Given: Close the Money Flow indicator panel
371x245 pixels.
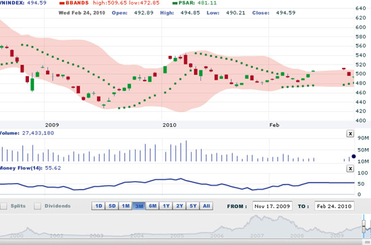Looking at the screenshot, I should [350, 168].
